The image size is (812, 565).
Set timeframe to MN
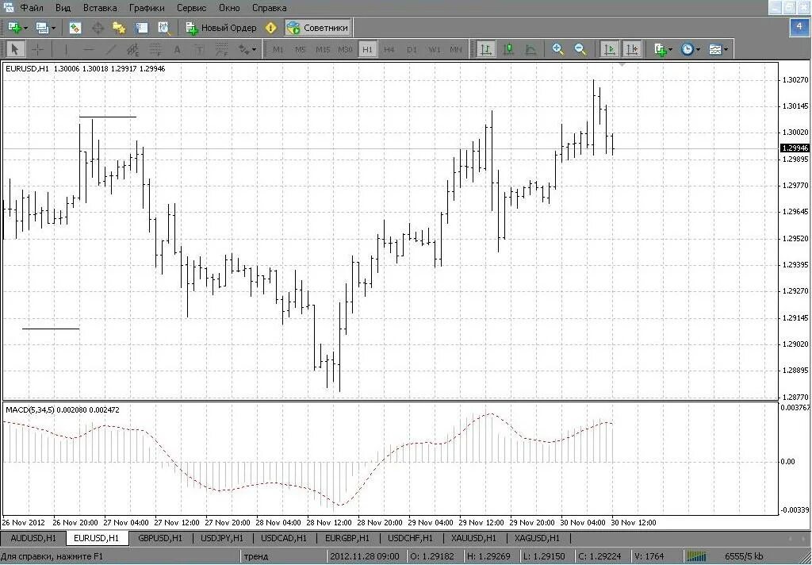tap(456, 50)
